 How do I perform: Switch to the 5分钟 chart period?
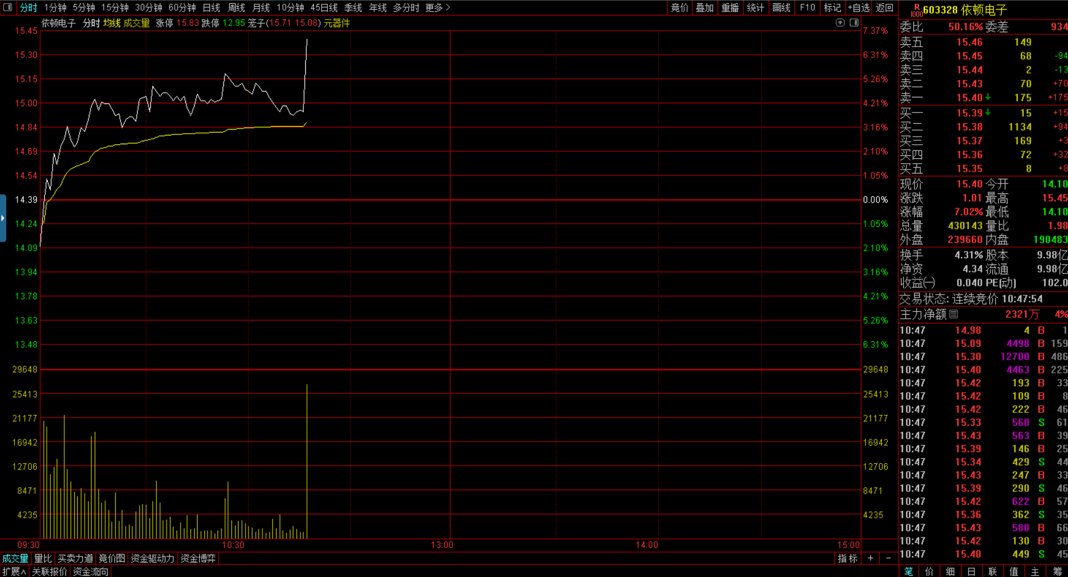click(84, 8)
